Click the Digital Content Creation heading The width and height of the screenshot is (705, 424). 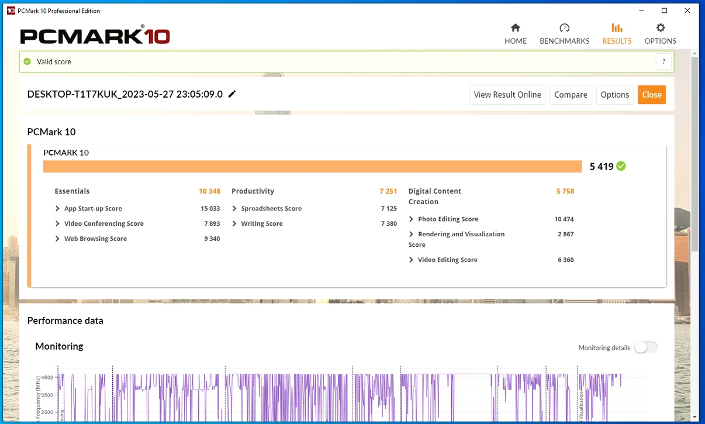point(435,196)
